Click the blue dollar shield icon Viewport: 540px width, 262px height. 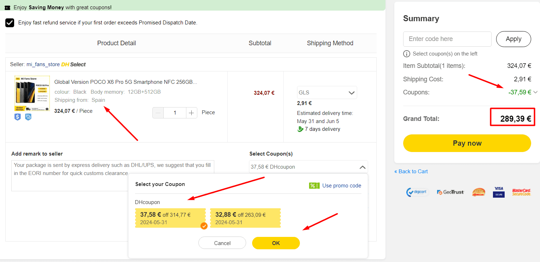click(x=18, y=116)
